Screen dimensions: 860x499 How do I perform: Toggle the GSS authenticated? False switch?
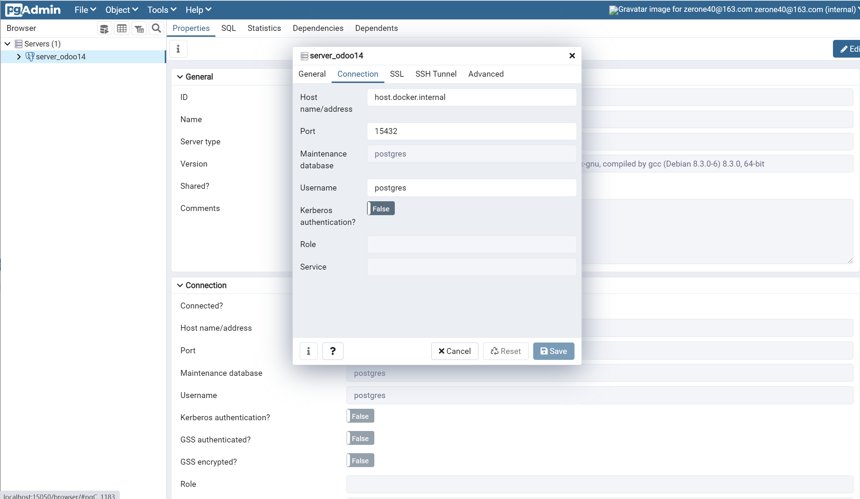360,438
